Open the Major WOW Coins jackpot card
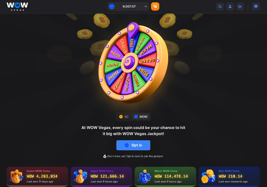The image size is (267, 187). pyautogui.click(x=101, y=176)
